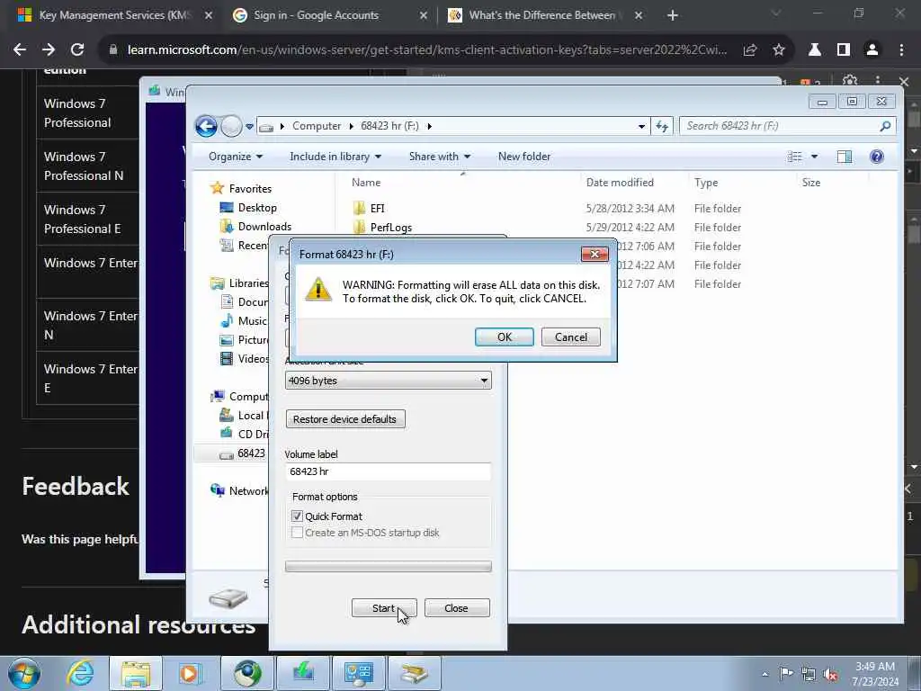The height and width of the screenshot is (691, 921).
Task: Open recent locations arrow beside forward button
Action: pyautogui.click(x=249, y=126)
